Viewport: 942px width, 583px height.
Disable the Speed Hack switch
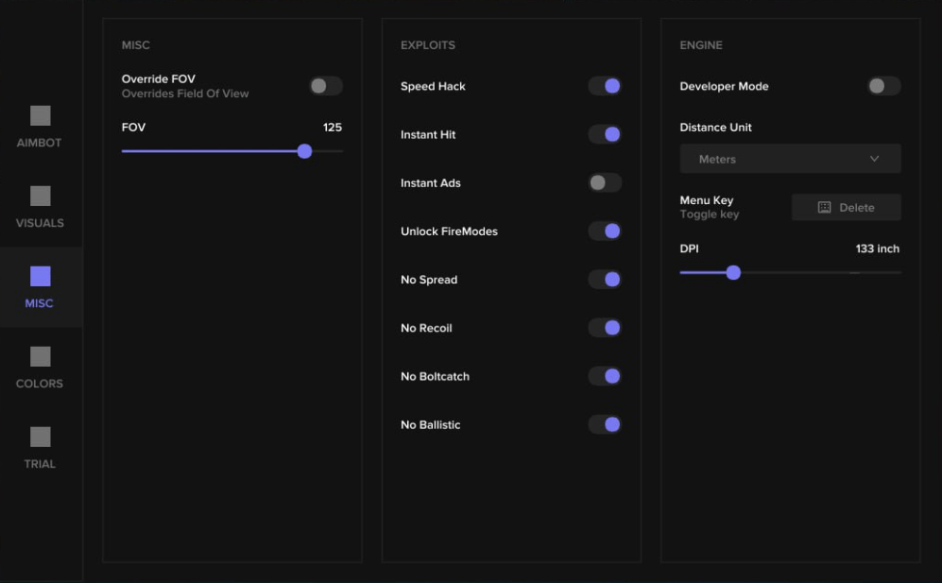(x=605, y=86)
